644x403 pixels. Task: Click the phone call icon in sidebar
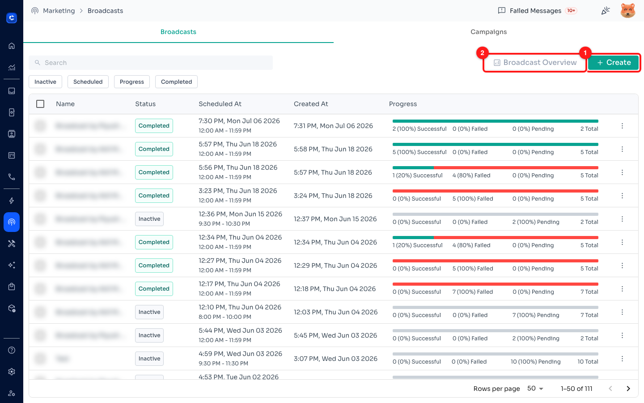pyautogui.click(x=12, y=177)
